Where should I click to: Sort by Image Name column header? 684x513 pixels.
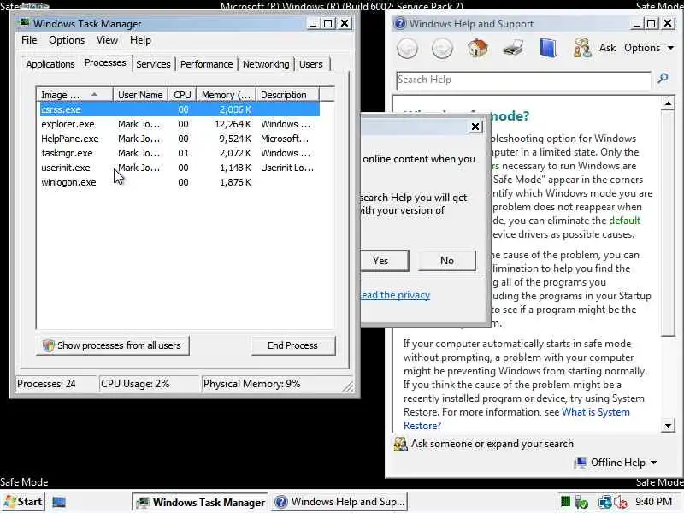pos(74,95)
